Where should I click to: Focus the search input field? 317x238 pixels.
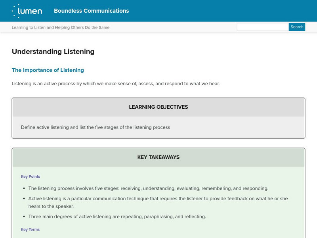click(263, 27)
